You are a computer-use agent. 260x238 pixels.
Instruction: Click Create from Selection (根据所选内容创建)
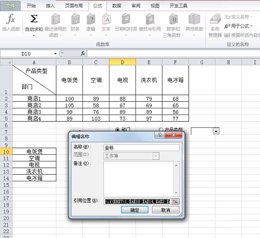(x=242, y=35)
